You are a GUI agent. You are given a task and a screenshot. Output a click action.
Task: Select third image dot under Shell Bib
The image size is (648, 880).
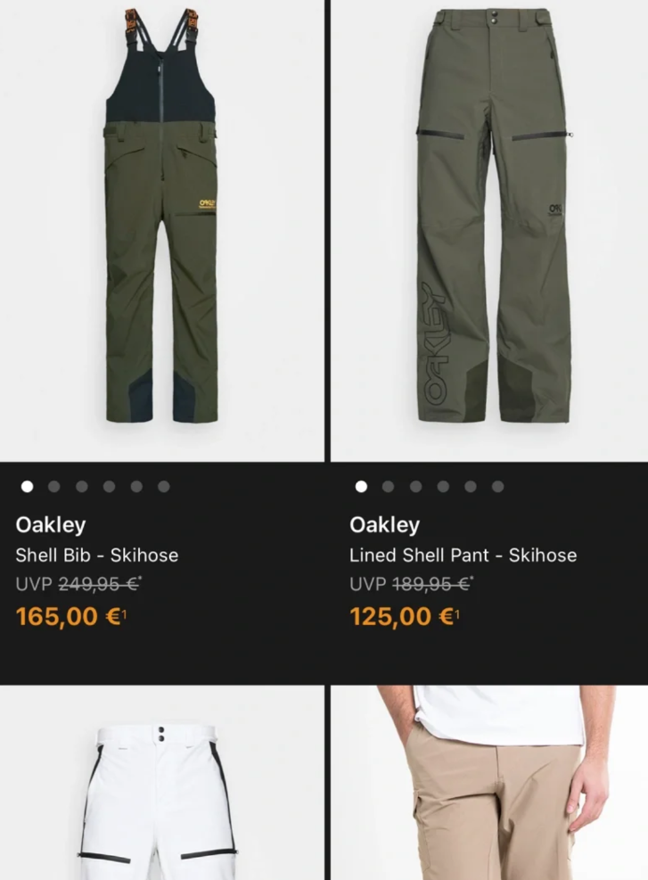click(x=81, y=487)
